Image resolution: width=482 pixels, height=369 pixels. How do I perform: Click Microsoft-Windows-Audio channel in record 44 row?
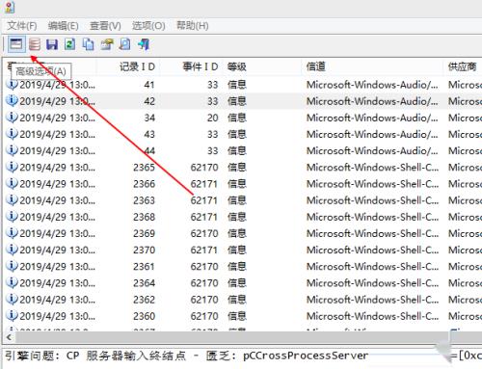tap(372, 150)
